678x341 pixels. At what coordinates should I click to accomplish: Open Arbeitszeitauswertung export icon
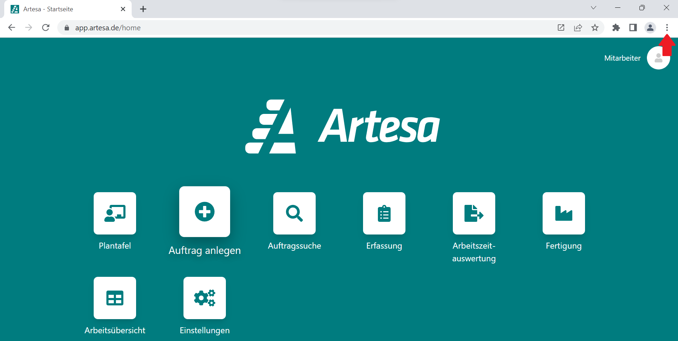(x=474, y=213)
